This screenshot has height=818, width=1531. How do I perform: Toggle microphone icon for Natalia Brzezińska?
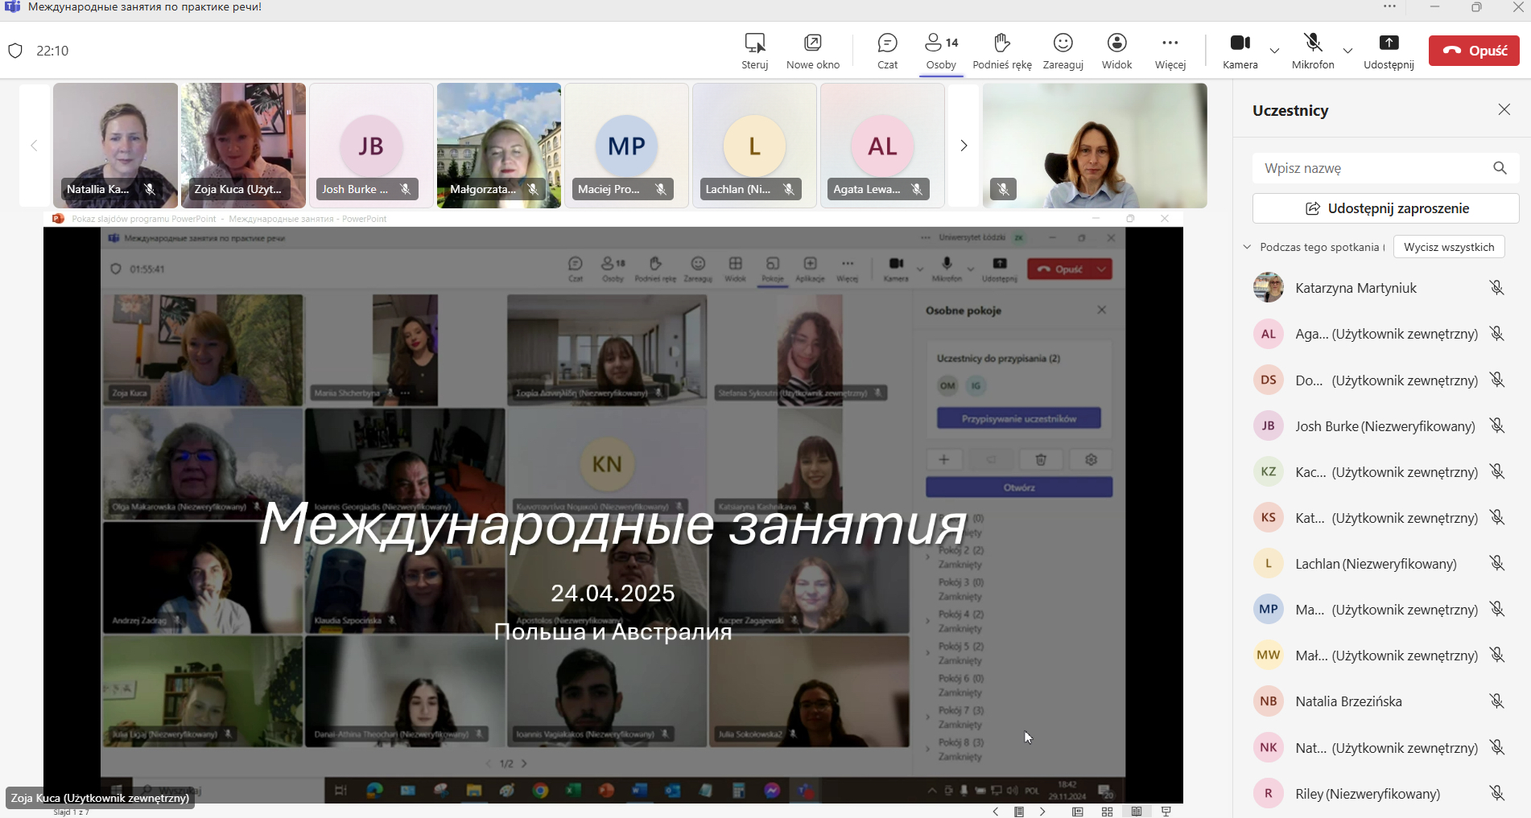pos(1496,701)
